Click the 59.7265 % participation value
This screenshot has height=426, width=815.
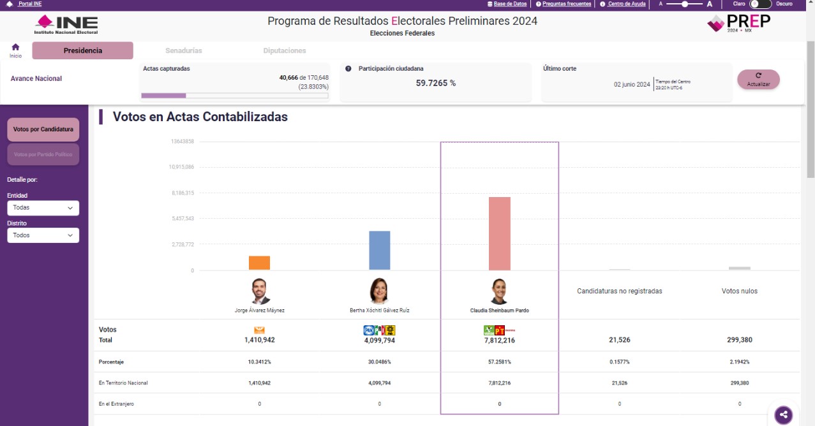(x=436, y=83)
